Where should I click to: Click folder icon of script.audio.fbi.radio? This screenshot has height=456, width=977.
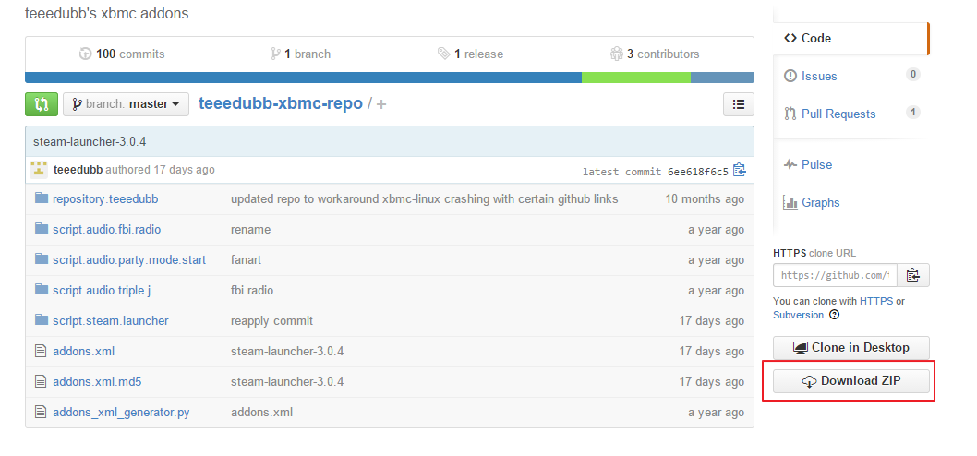(42, 229)
